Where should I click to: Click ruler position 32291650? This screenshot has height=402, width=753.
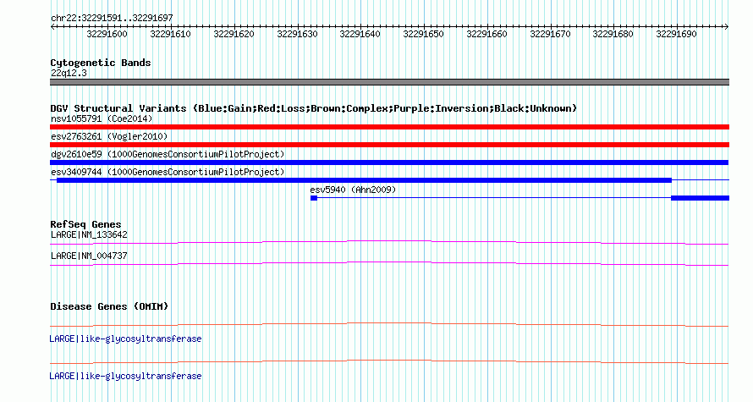tap(424, 34)
